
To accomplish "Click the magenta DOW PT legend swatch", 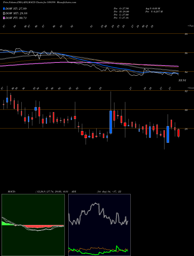I will point(4,18).
